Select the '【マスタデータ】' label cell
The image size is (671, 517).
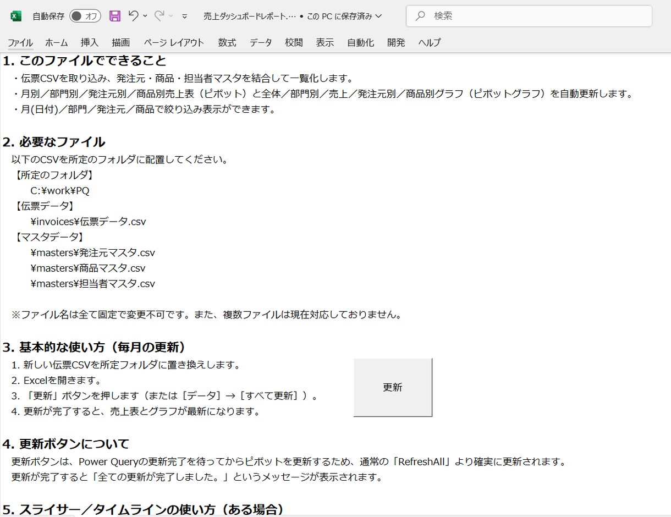point(49,237)
